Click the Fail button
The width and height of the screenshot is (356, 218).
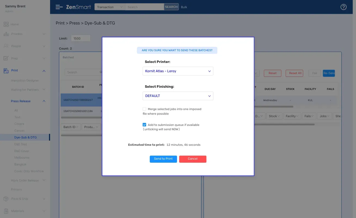click(x=315, y=73)
